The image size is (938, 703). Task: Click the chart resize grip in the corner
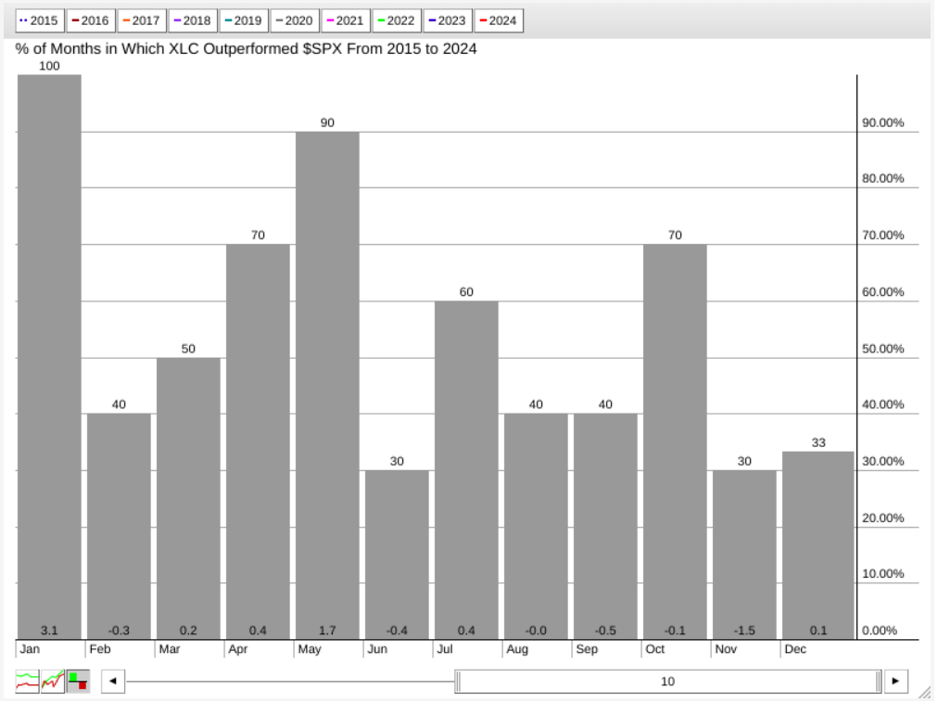927,694
